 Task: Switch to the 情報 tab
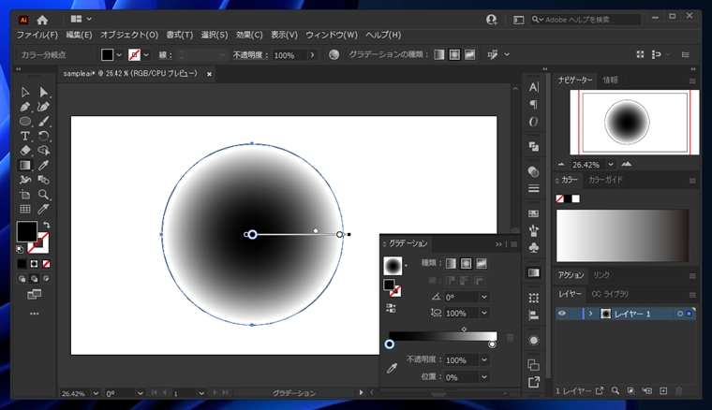coord(610,80)
